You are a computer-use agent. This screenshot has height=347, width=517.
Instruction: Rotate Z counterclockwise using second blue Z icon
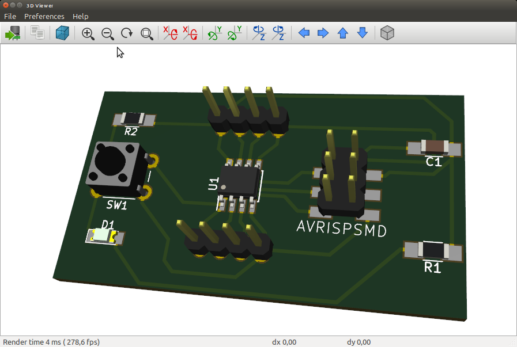pos(279,33)
